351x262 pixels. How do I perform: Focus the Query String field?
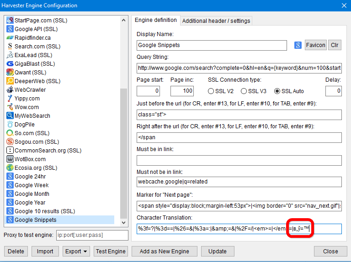pyautogui.click(x=239, y=68)
